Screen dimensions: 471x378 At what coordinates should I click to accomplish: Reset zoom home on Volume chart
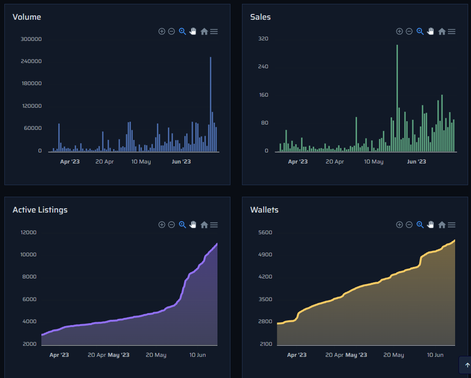(x=204, y=31)
